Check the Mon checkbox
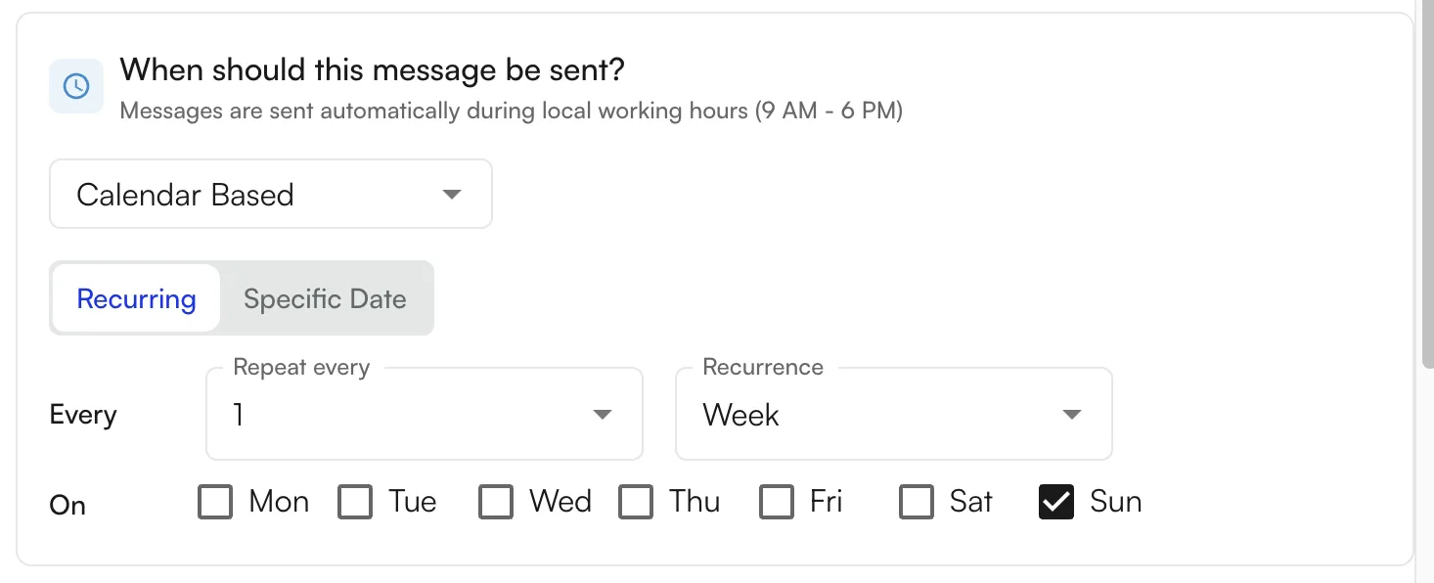Image resolution: width=1434 pixels, height=583 pixels. tap(215, 502)
